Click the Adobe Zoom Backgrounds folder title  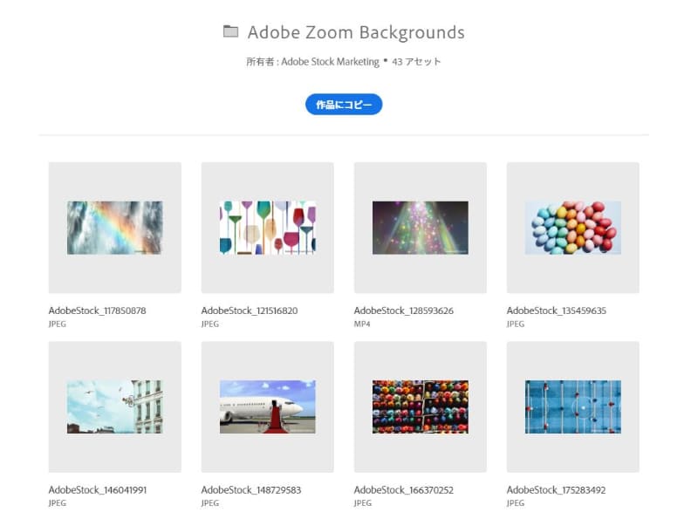356,33
